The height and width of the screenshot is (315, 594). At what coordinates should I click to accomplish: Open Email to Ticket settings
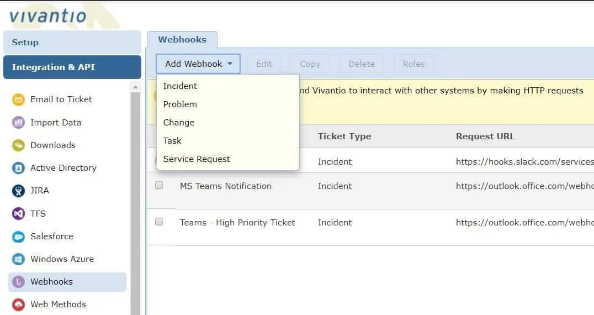61,99
